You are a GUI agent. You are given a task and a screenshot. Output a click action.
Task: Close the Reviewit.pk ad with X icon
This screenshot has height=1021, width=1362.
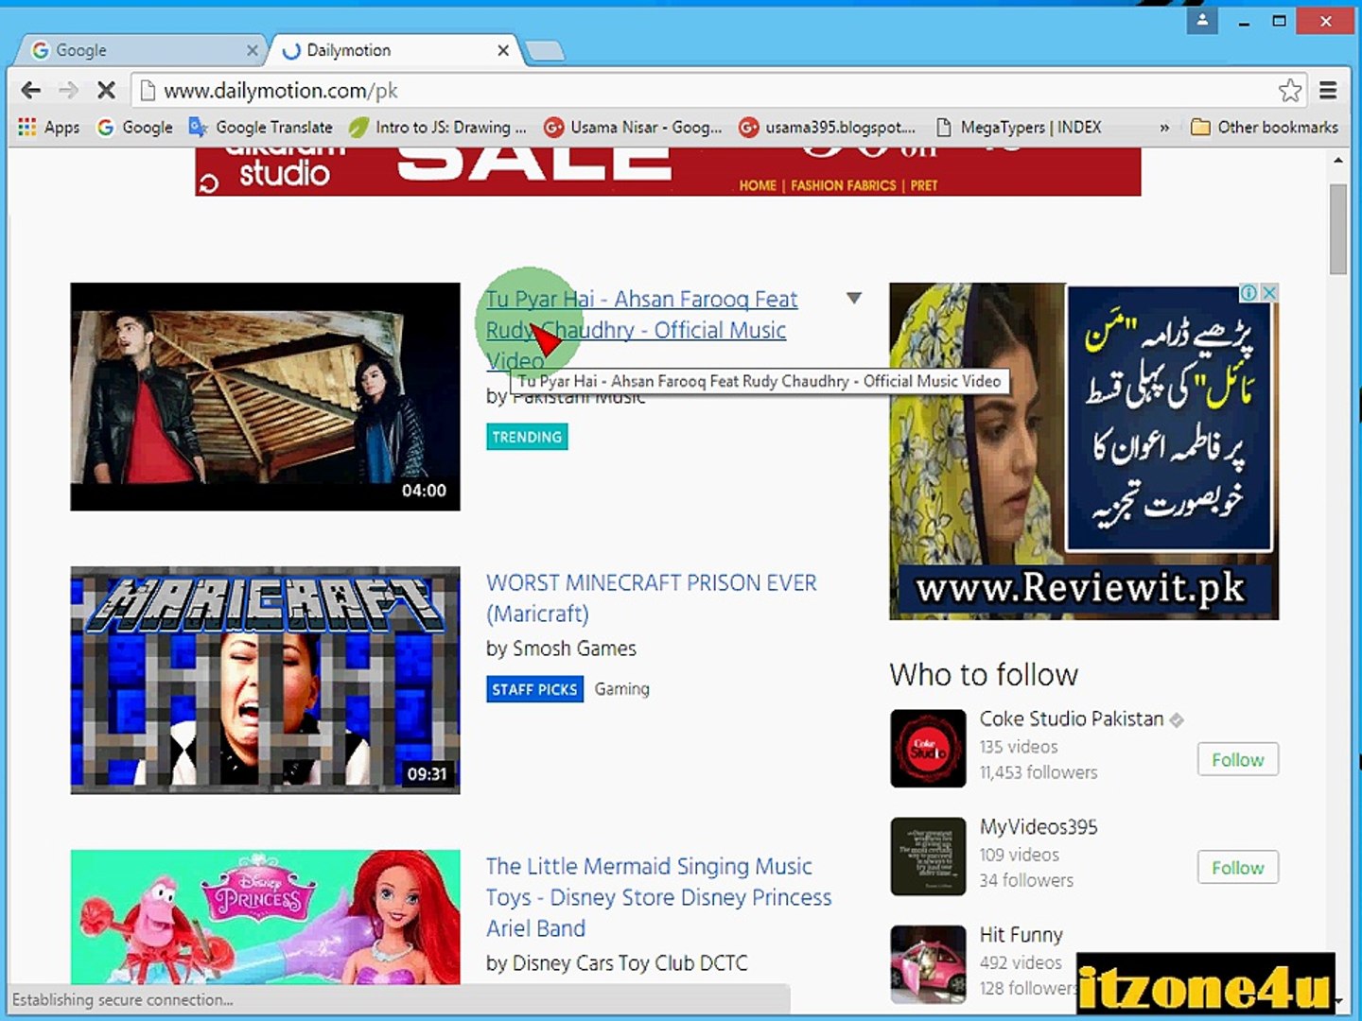[x=1269, y=293]
